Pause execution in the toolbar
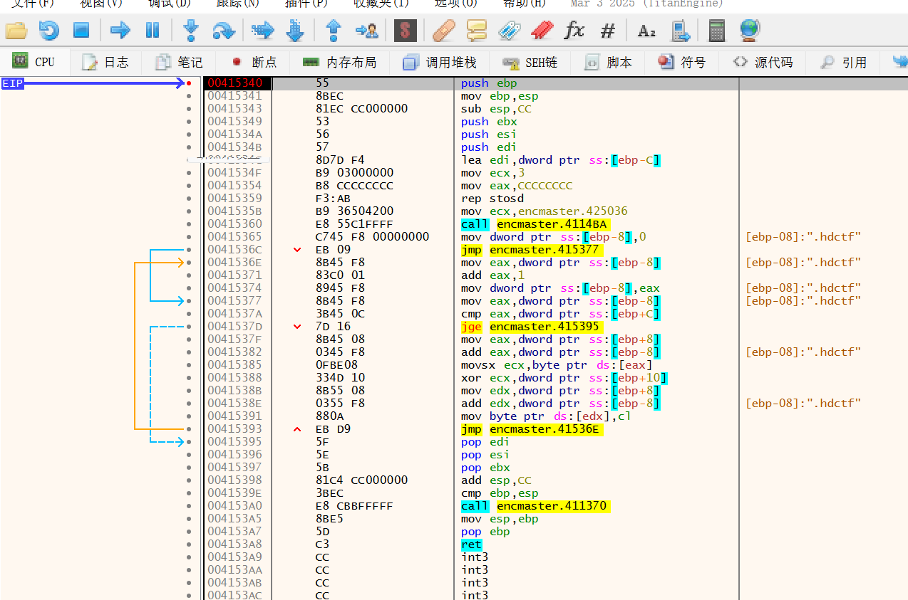 click(x=153, y=30)
